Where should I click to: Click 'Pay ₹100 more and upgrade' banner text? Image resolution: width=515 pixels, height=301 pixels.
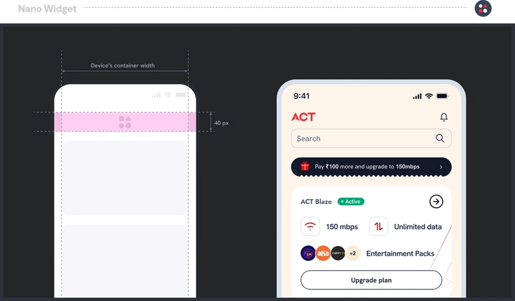[367, 167]
